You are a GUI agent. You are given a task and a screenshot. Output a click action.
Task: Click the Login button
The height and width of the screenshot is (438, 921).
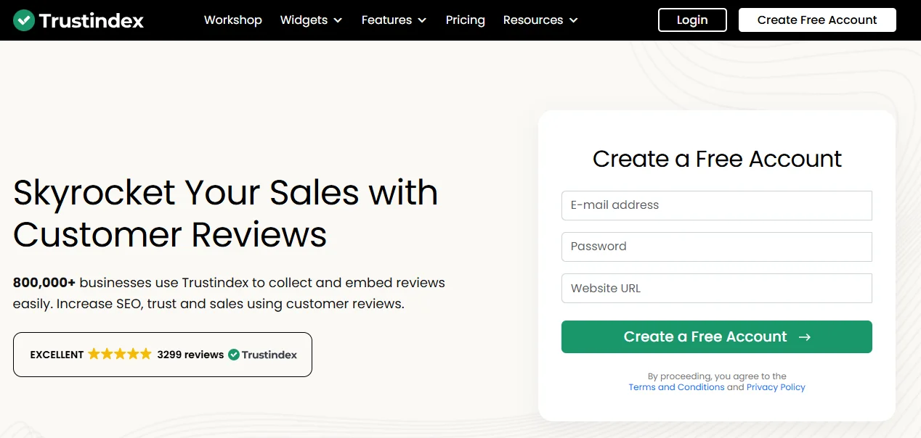point(691,20)
